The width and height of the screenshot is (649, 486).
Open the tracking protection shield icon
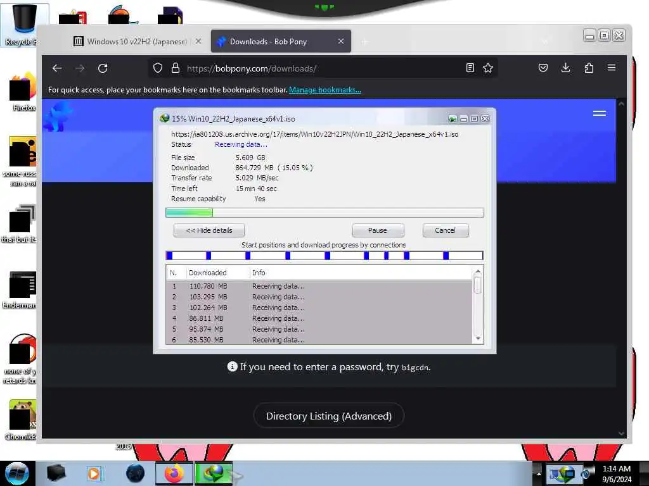[x=158, y=68]
